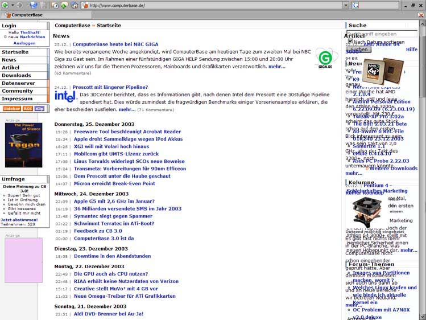The image size is (426, 320).
Task: Open 'Aldi DVD-Brenner bei Au-Ja!' news
Action: click(x=109, y=314)
